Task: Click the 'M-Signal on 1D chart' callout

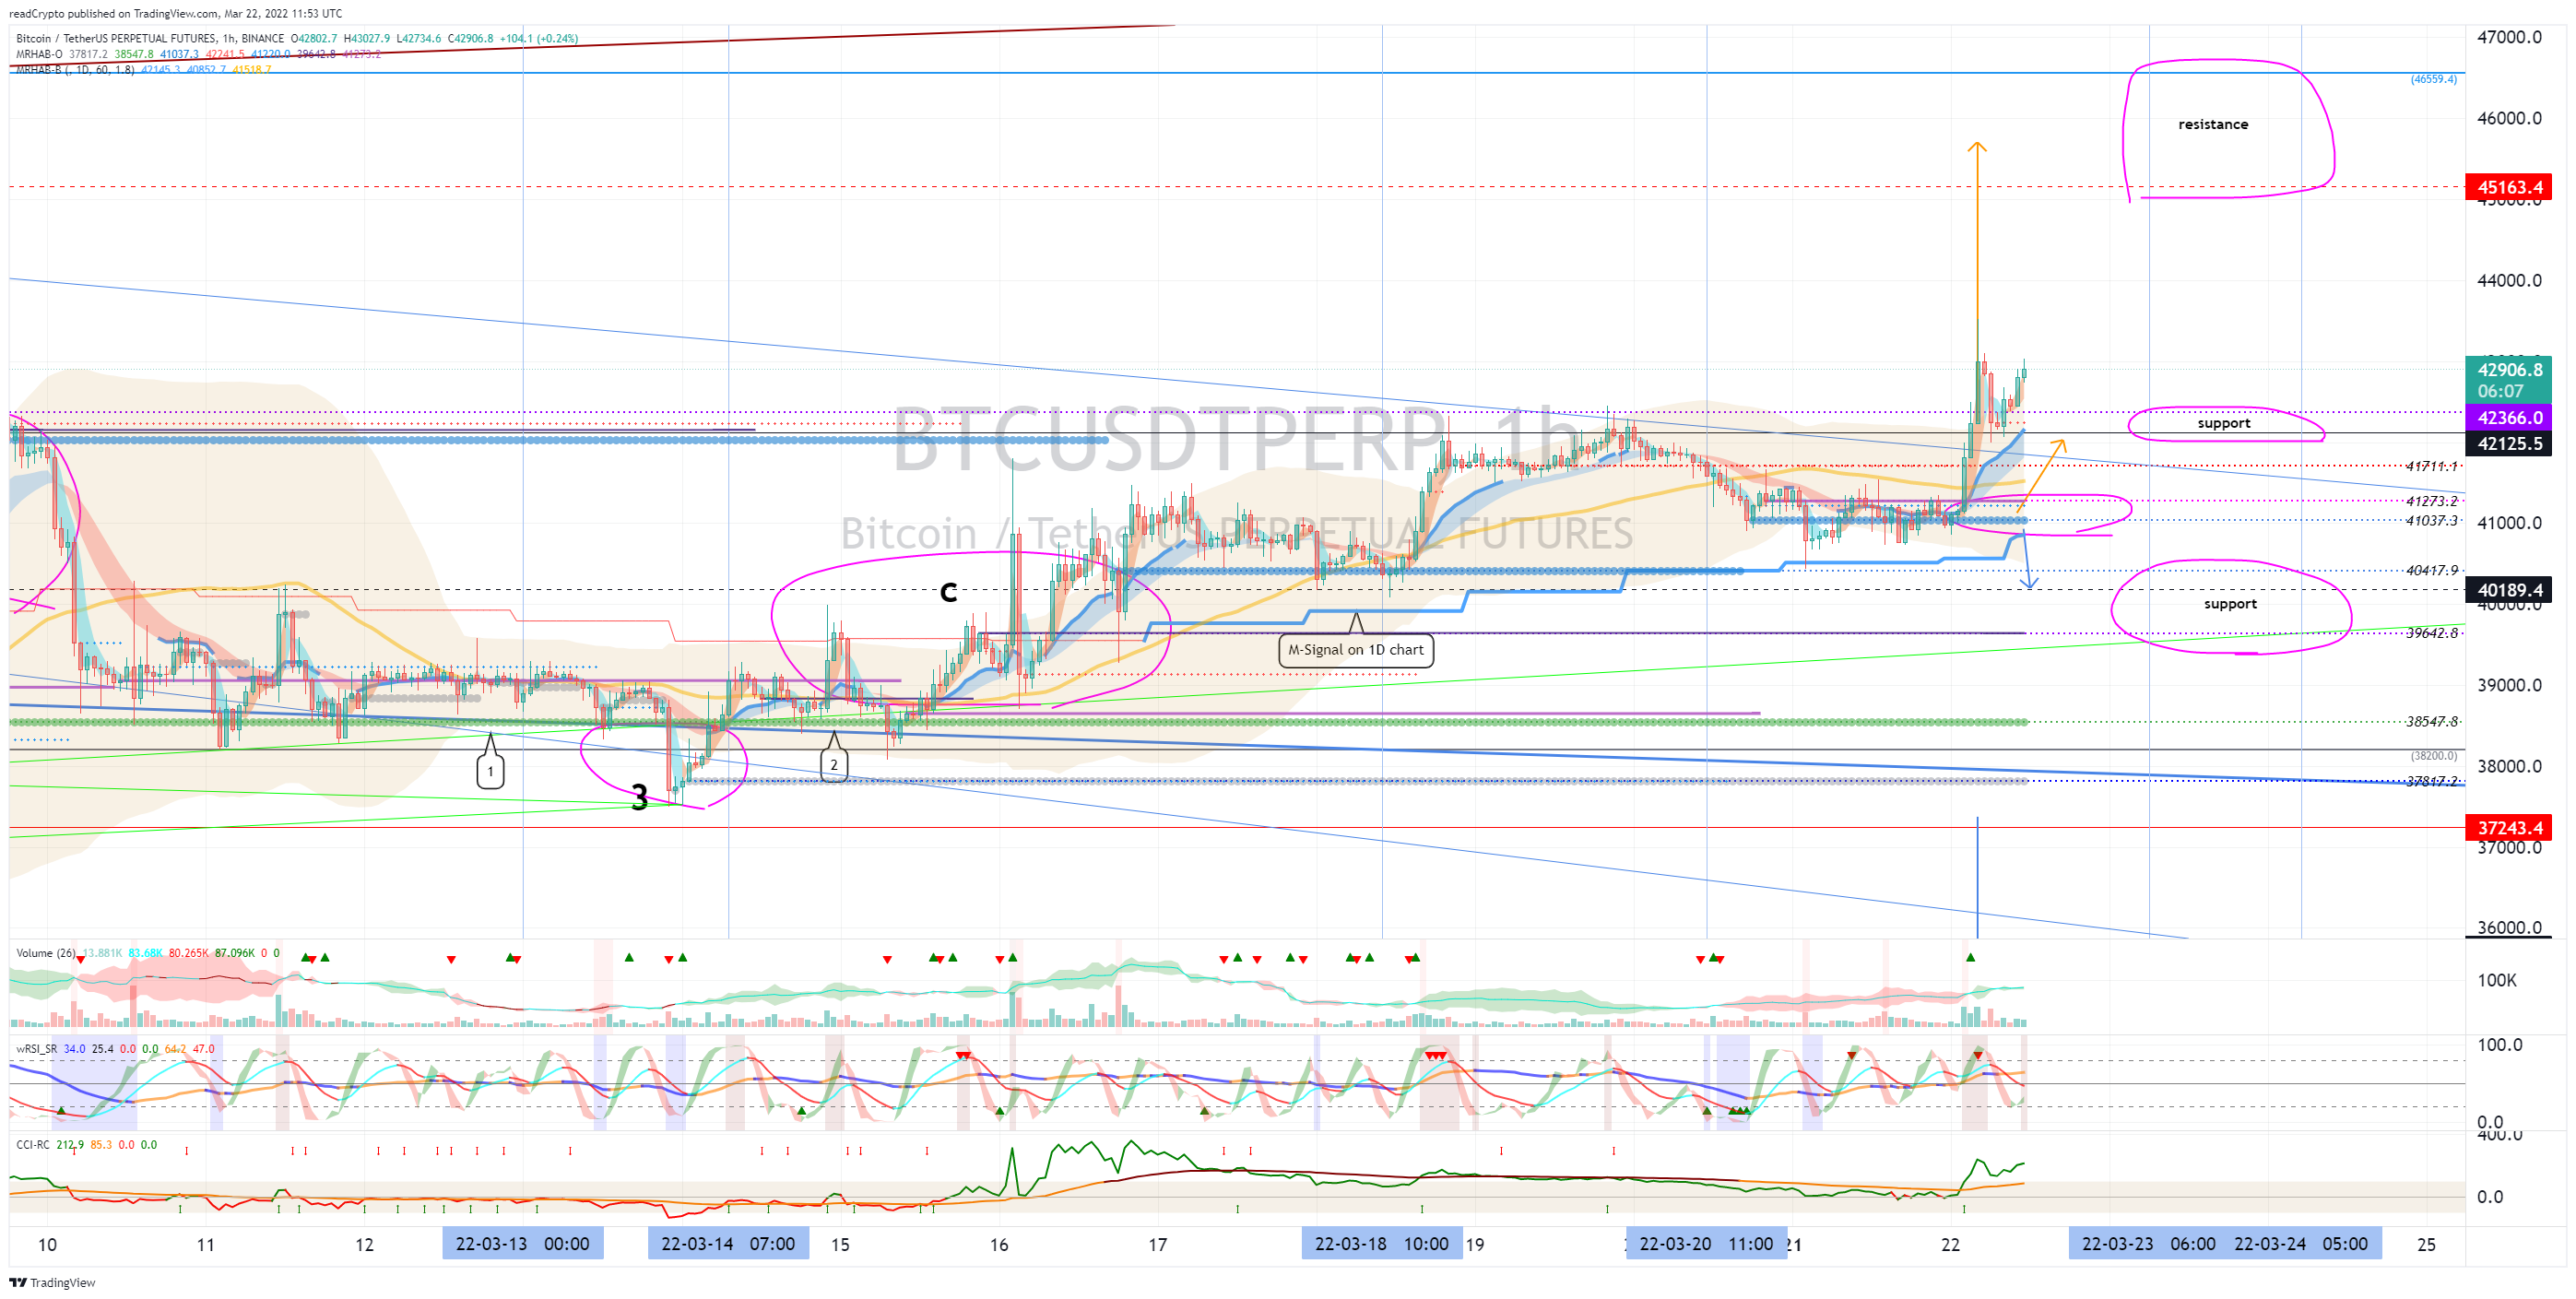Action: pyautogui.click(x=1356, y=650)
